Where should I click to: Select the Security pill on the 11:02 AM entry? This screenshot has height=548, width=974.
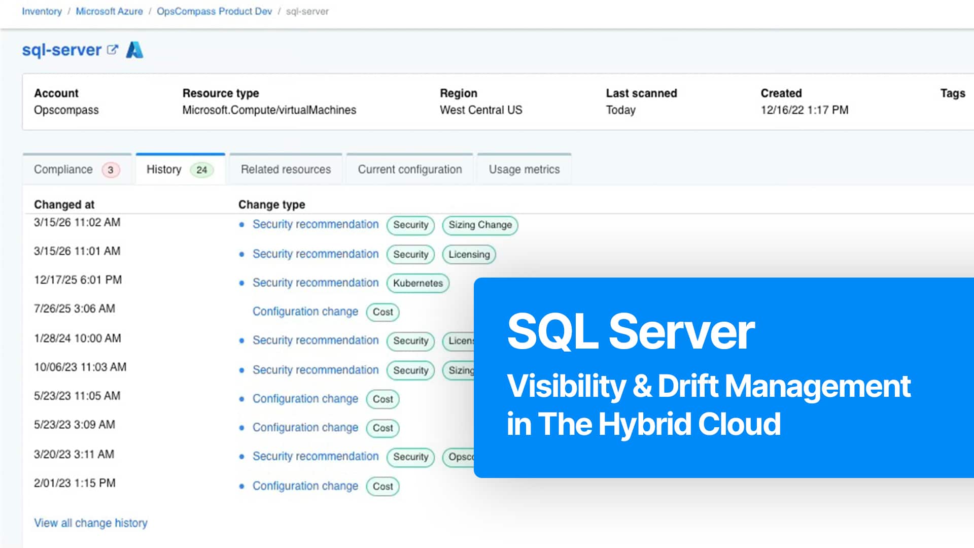coord(410,225)
